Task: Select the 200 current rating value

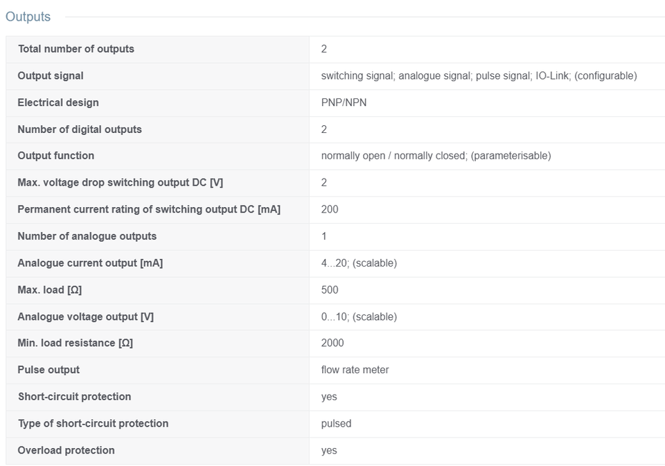Action: click(x=330, y=209)
